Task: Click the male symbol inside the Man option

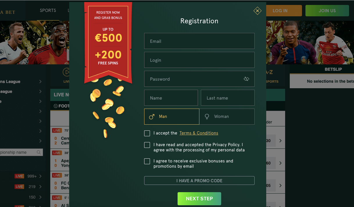Action: click(x=151, y=116)
